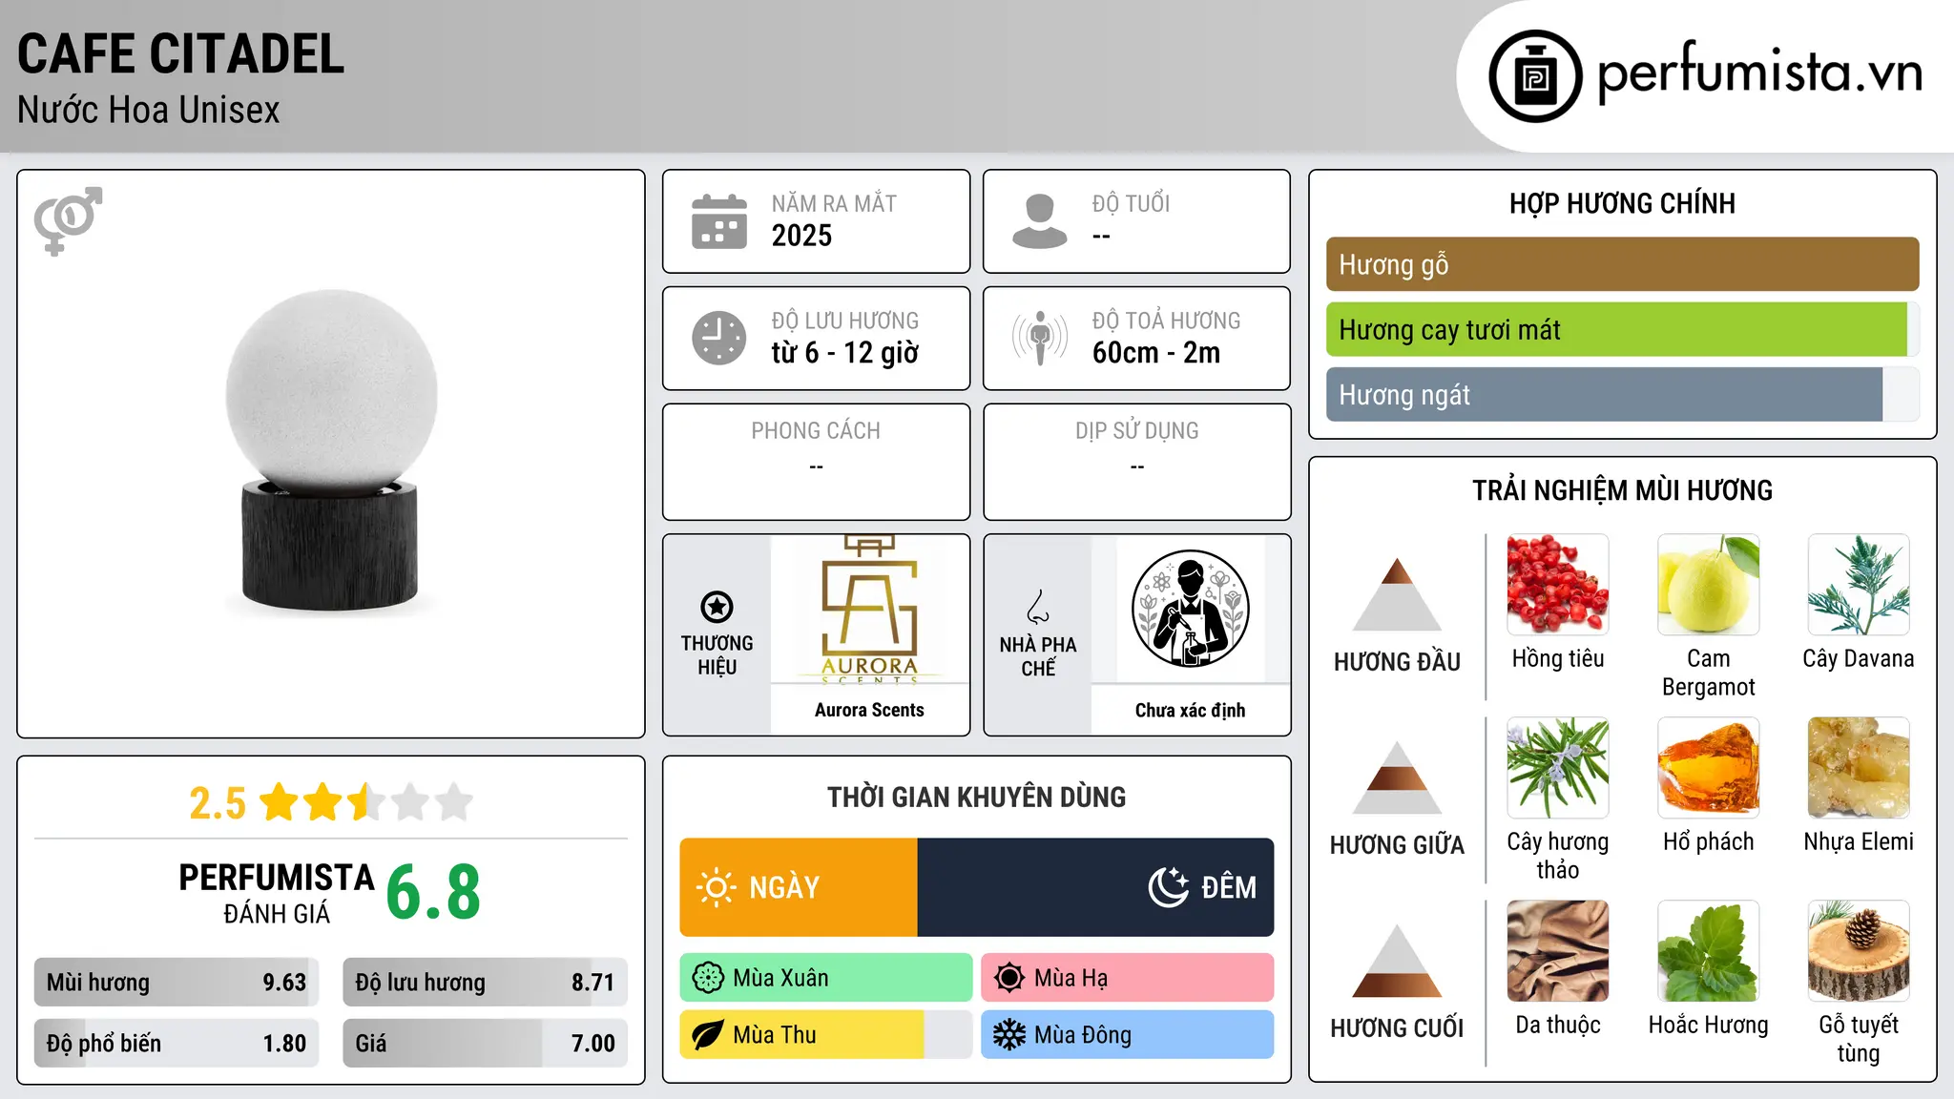Click the release year 2025
1954x1099 pixels.
pos(801,236)
